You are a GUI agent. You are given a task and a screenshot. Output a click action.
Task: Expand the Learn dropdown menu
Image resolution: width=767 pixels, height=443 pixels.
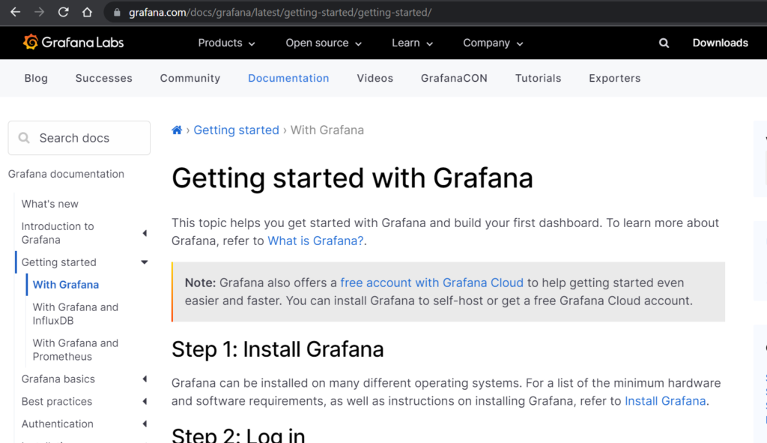pos(412,43)
